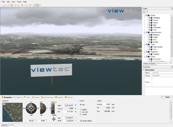Open the Import tab
Screen dimensions: 173x127
(x=36, y=97)
